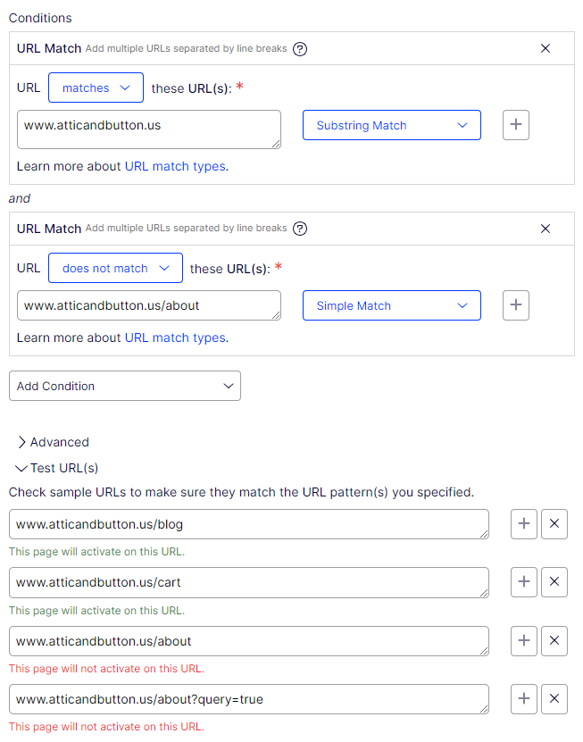Remove the first URL Match condition
The height and width of the screenshot is (742, 583).
(x=546, y=48)
